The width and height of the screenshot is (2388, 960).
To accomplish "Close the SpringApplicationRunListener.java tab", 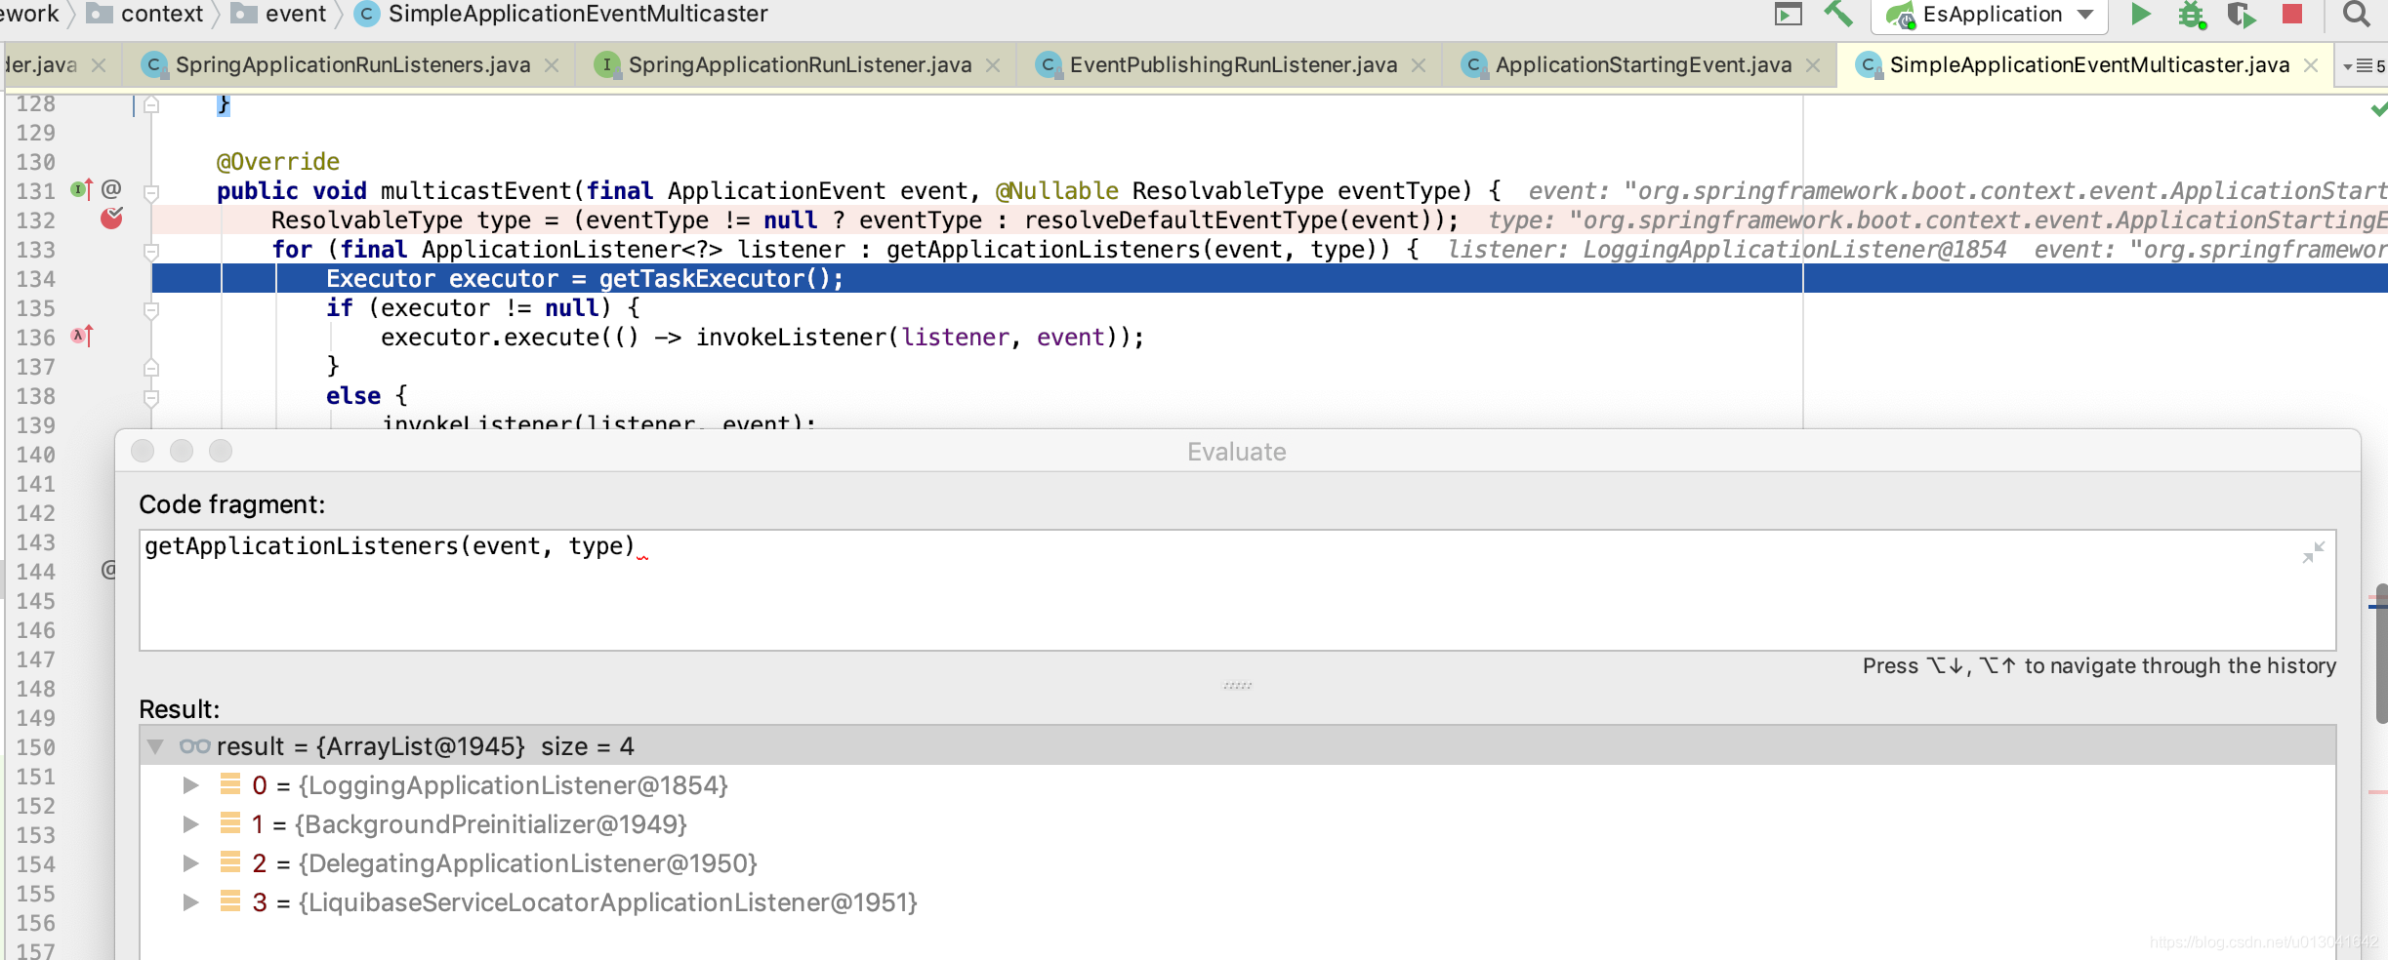I will (993, 65).
